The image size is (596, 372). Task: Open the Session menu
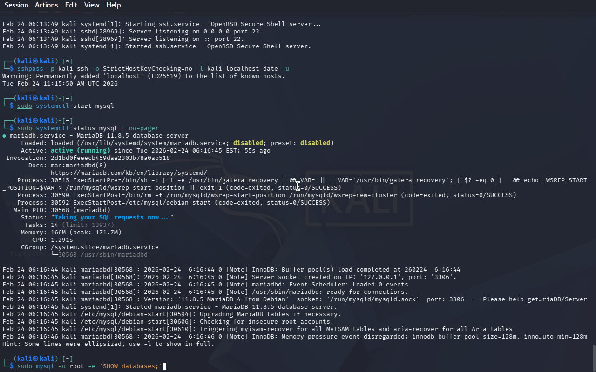tap(16, 5)
